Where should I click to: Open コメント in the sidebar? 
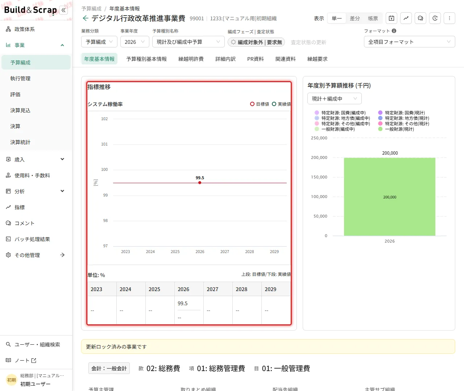coord(36,223)
